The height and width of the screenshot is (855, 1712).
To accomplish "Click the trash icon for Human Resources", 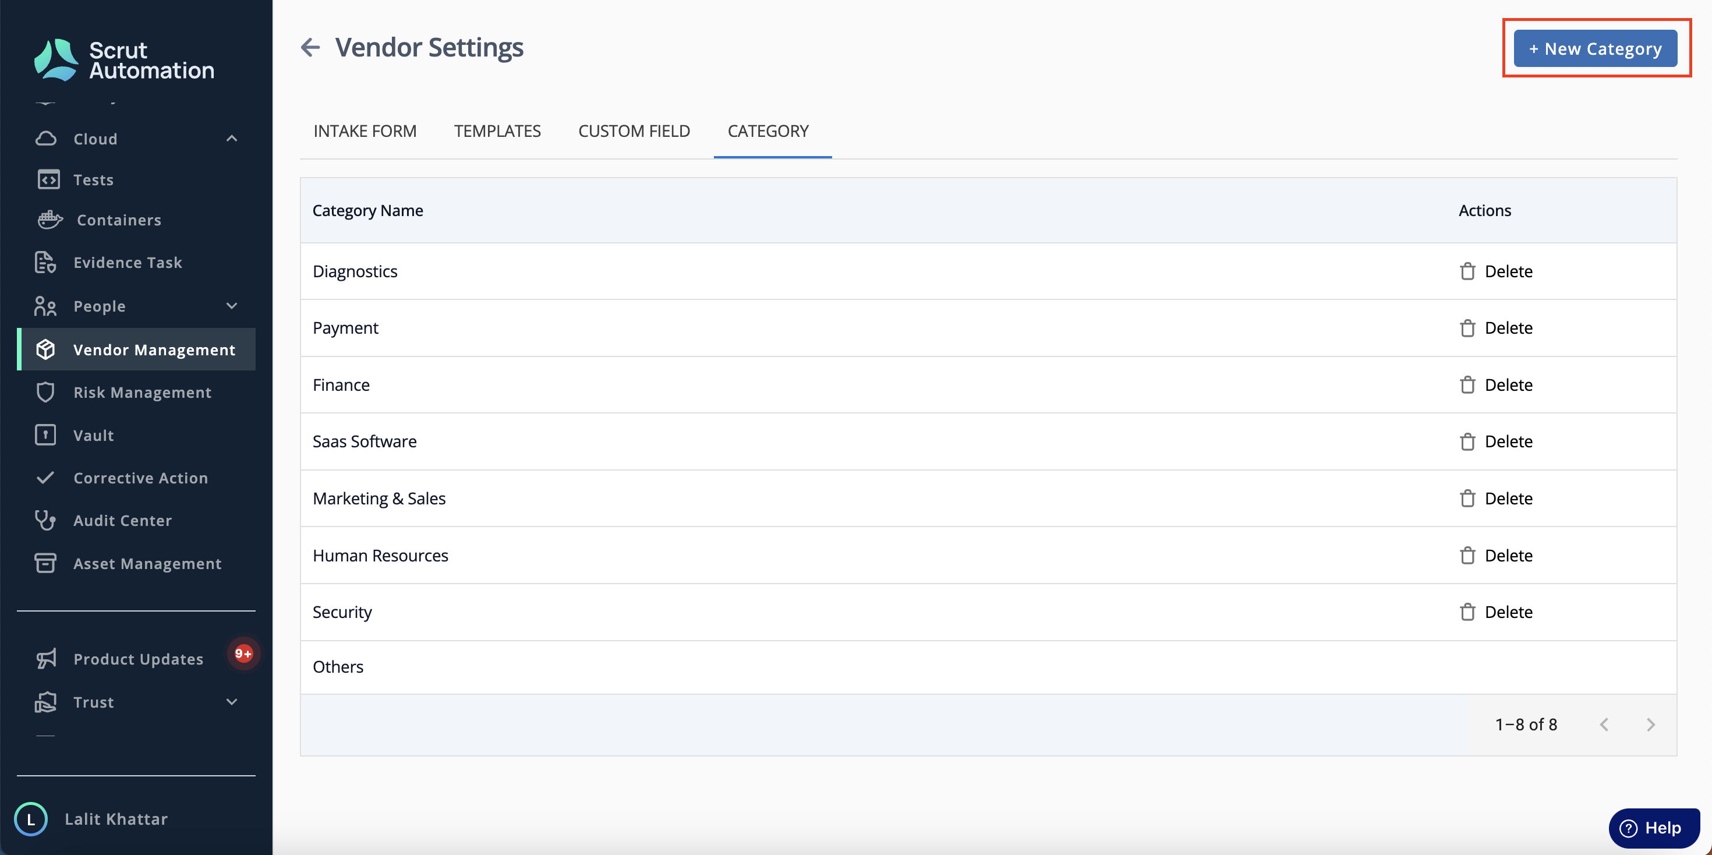I will [1467, 555].
